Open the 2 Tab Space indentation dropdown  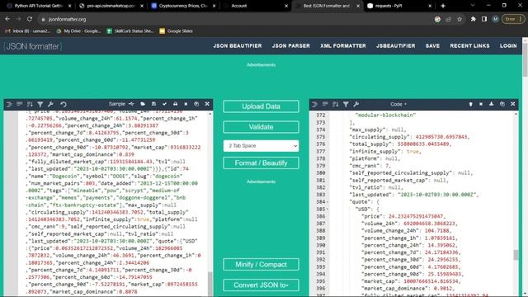pos(261,146)
